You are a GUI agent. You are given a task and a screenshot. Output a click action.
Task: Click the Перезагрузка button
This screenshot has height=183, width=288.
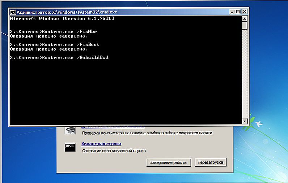[211, 162]
